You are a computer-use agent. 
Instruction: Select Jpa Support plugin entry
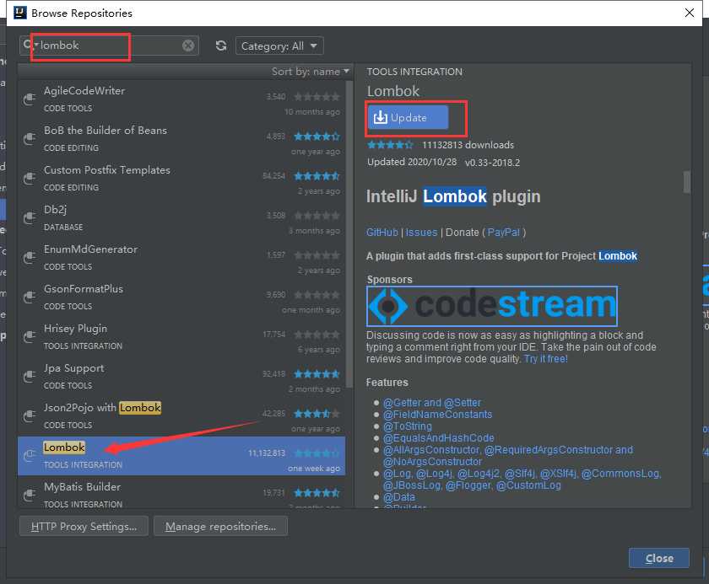tap(181, 377)
